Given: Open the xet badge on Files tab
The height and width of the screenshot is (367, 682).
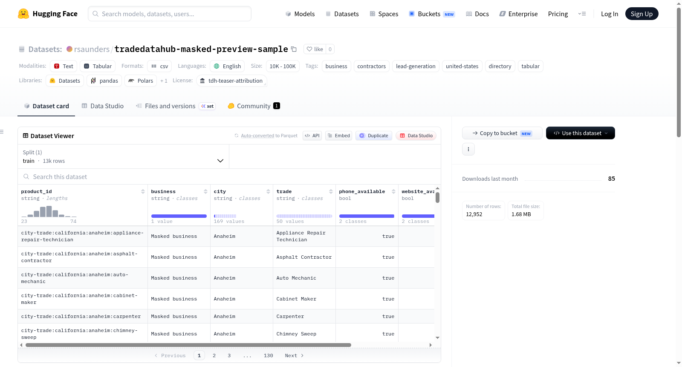Looking at the screenshot, I should 207,106.
